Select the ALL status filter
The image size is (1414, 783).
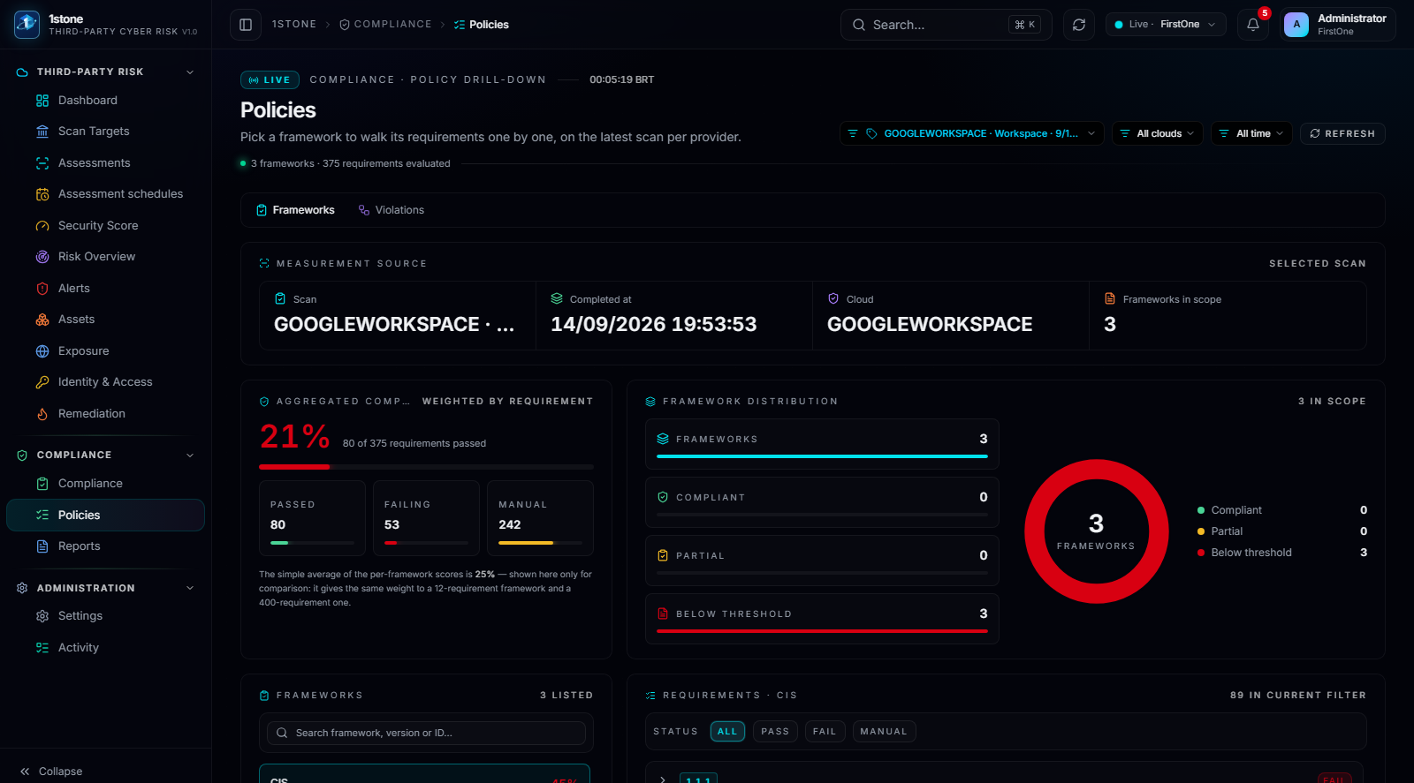click(727, 732)
